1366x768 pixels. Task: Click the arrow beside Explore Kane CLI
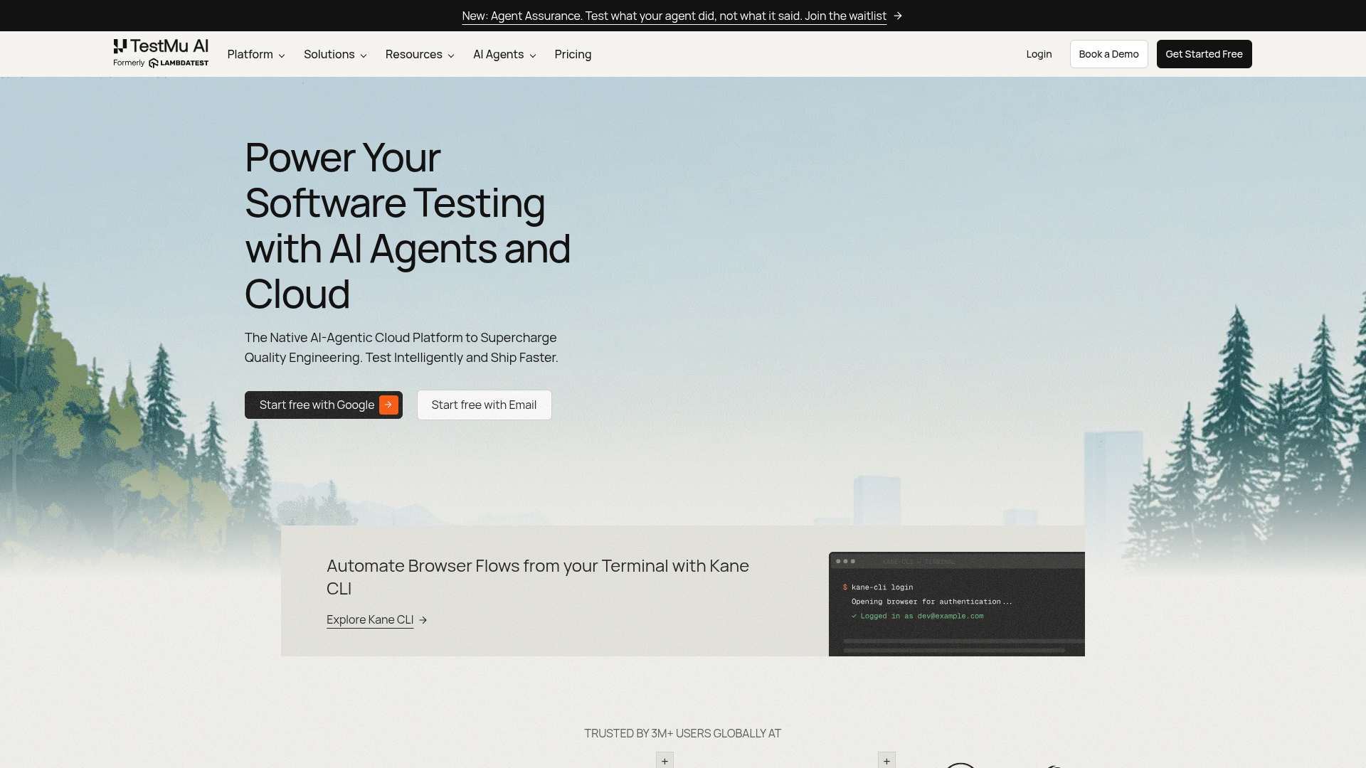pyautogui.click(x=423, y=620)
